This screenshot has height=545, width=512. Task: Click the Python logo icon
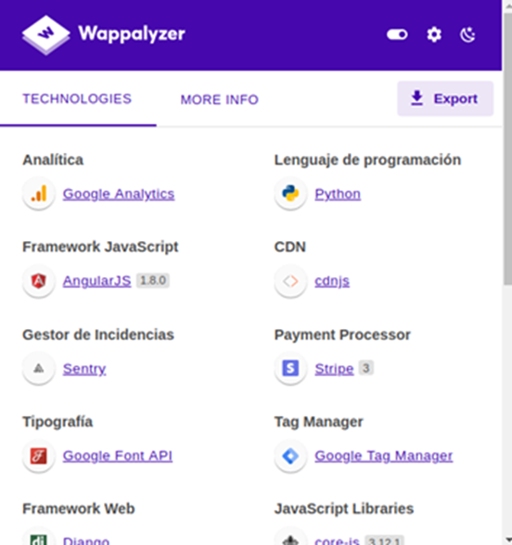tap(290, 194)
